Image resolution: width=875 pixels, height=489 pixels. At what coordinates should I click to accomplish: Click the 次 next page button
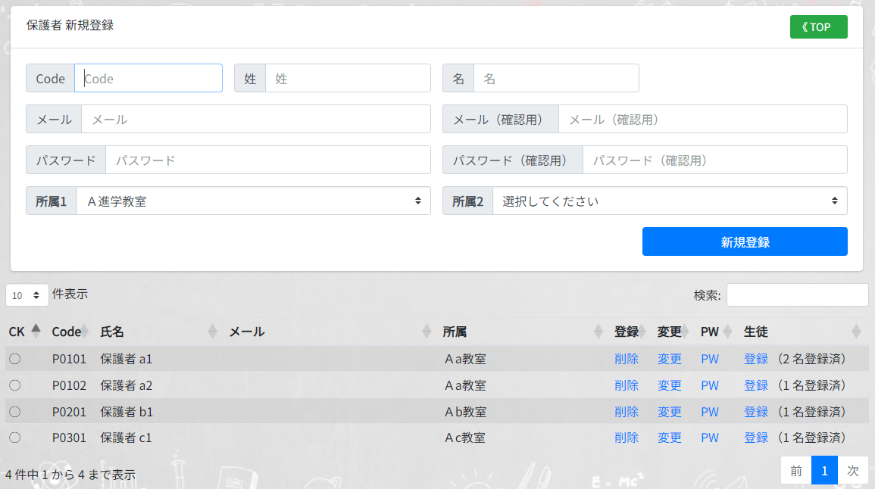pos(853,471)
